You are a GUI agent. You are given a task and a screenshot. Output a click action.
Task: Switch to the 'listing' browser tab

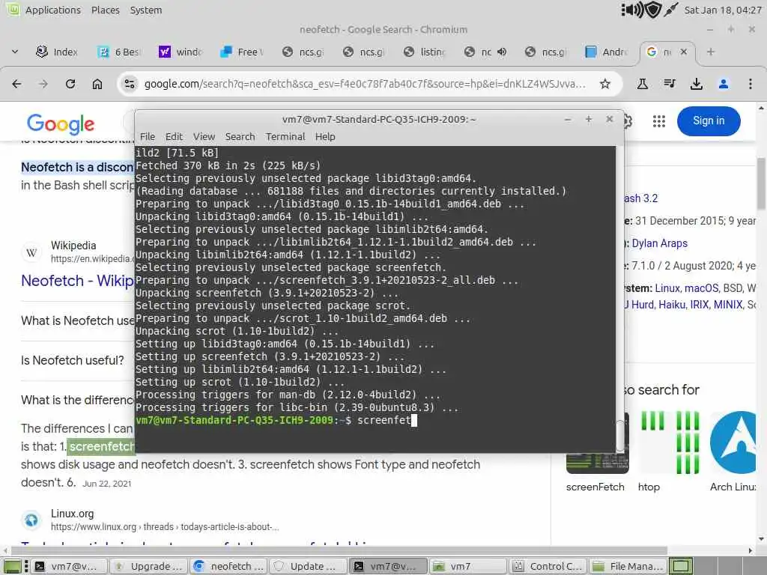425,52
